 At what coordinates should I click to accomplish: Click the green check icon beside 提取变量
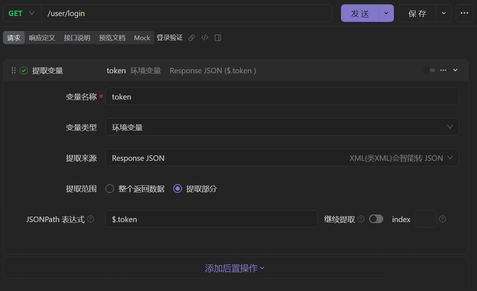point(24,70)
